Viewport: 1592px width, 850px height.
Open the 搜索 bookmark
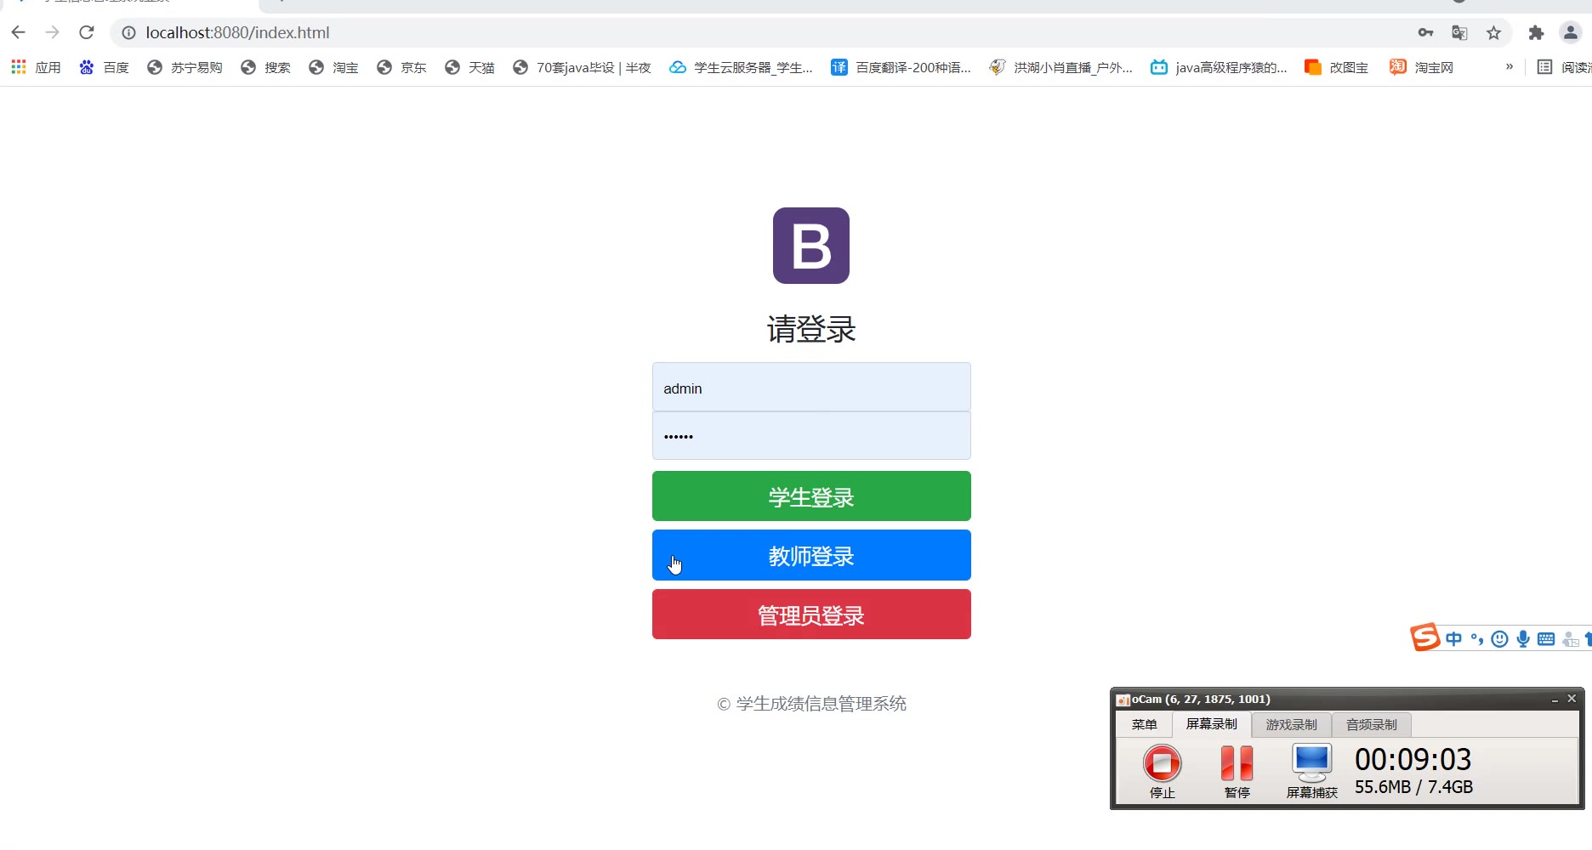(265, 67)
